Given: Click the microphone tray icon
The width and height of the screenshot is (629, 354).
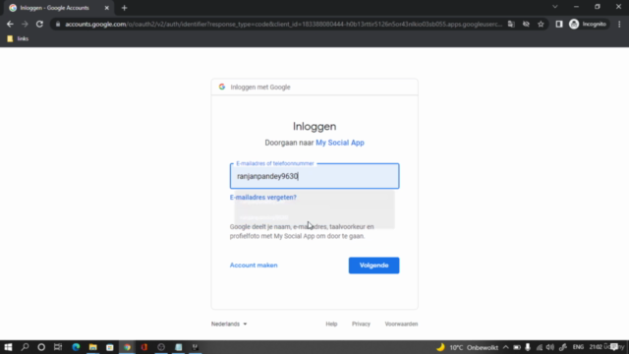Looking at the screenshot, I should click(528, 347).
